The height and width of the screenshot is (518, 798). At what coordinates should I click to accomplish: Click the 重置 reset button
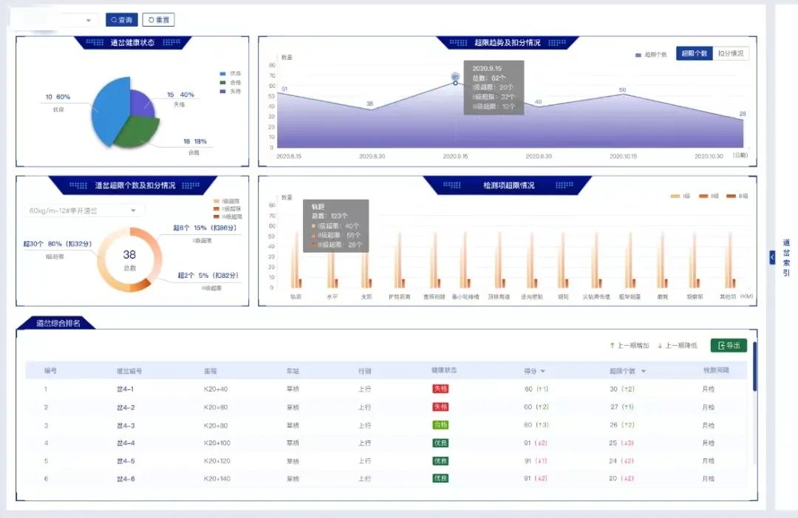pos(158,20)
